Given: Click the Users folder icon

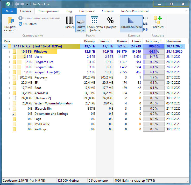Looking at the screenshot, I should point(14,57).
